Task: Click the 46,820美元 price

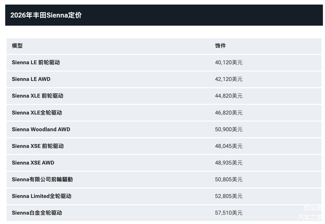Action: point(229,113)
